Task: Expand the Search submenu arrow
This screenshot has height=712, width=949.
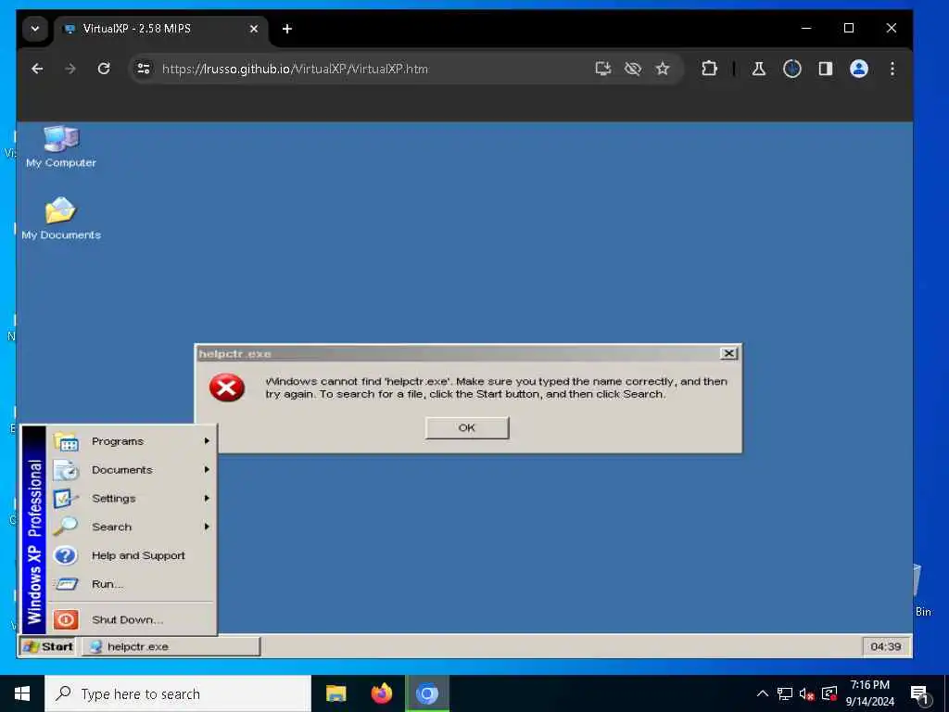Action: (x=207, y=527)
